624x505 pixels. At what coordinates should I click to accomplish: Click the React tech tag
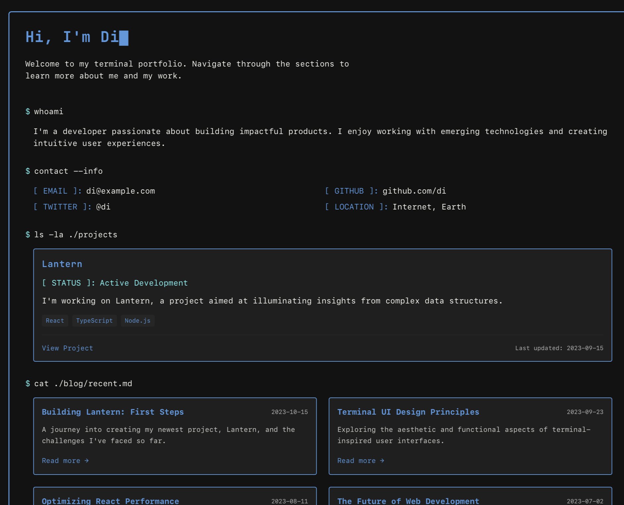point(55,321)
